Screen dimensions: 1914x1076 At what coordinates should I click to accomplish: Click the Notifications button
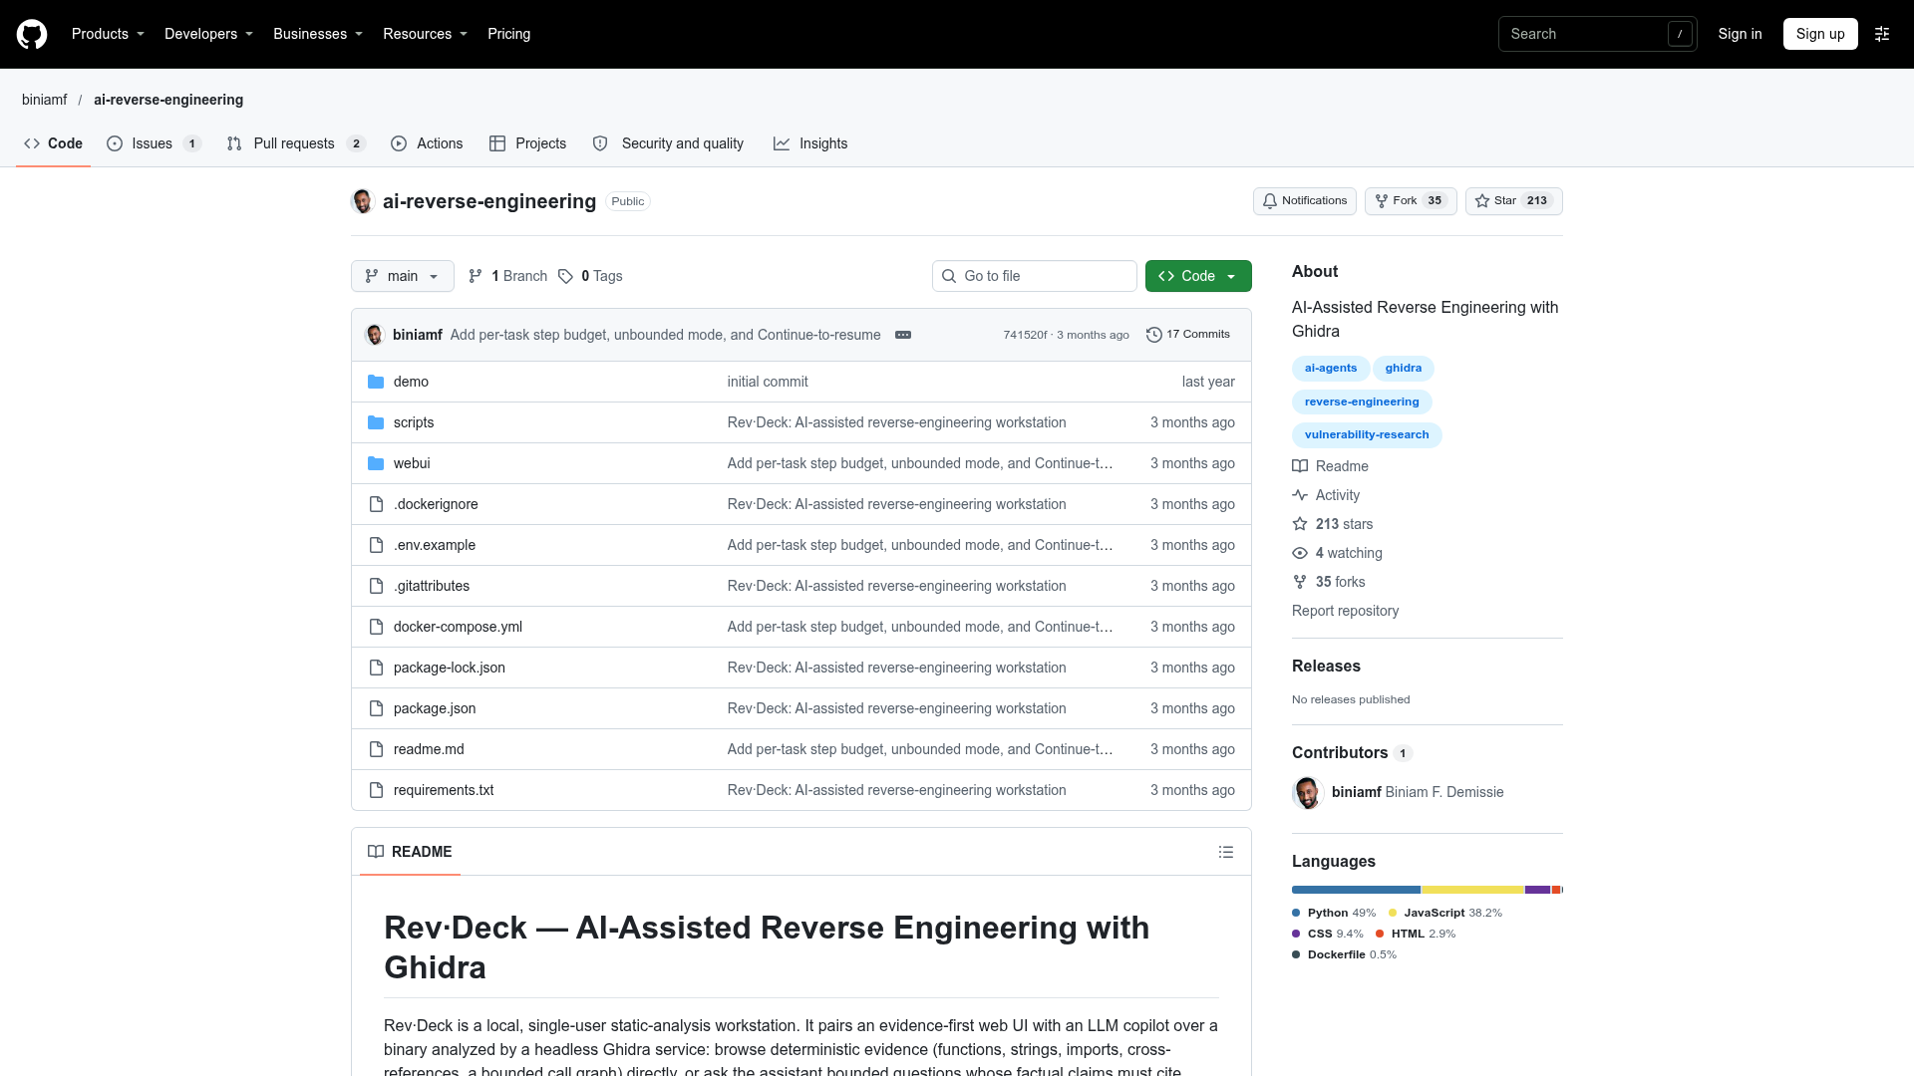[1305, 201]
